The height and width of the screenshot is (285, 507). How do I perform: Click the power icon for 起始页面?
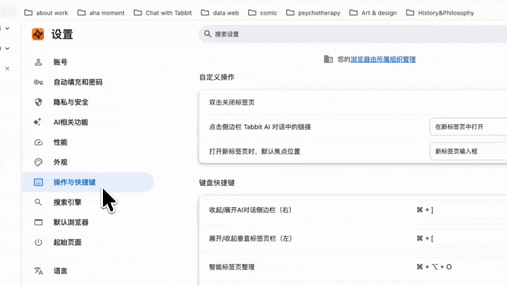pyautogui.click(x=38, y=242)
